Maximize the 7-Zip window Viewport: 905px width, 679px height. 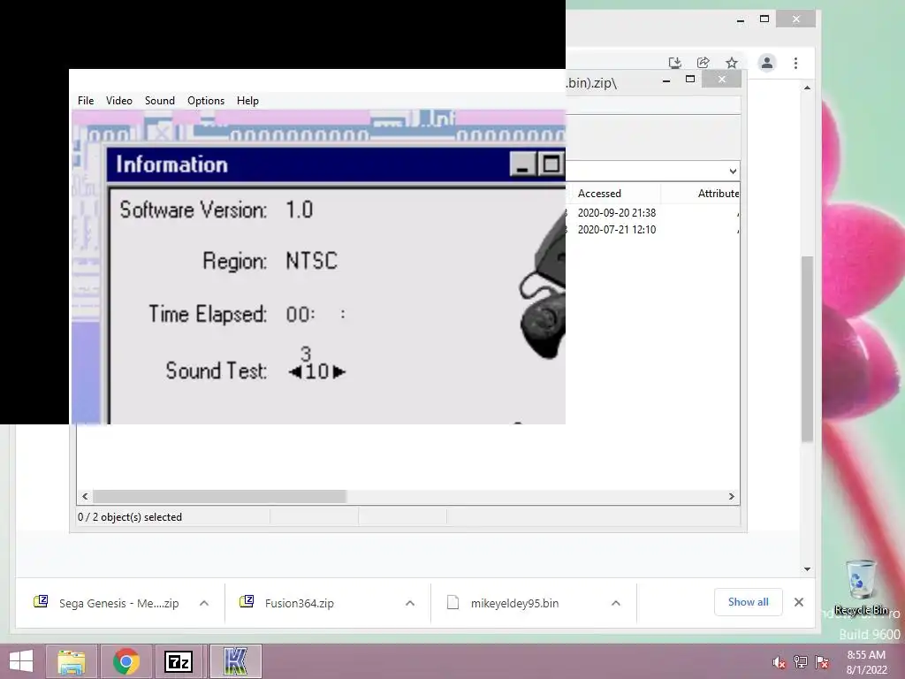(x=689, y=79)
